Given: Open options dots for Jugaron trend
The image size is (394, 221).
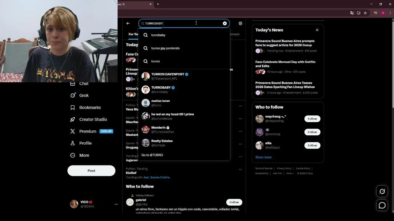Looking at the screenshot, I should pyautogui.click(x=240, y=157).
